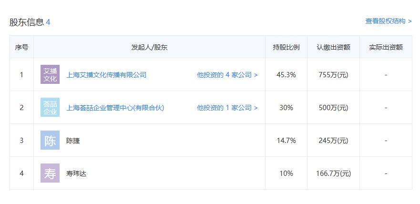Click the 166.7万(元) contribution cell
The image size is (420, 204).
(x=334, y=173)
